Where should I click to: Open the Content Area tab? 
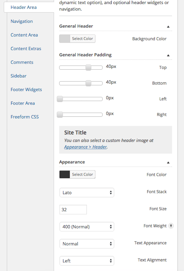pos(24,35)
